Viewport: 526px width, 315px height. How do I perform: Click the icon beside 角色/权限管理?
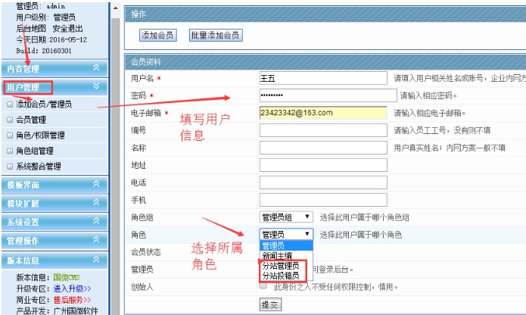point(10,136)
